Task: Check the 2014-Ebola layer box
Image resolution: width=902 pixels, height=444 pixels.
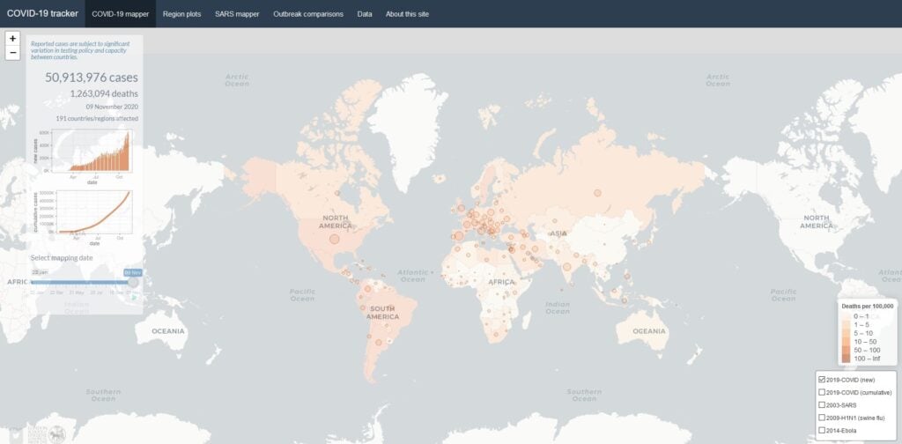Action: click(x=822, y=430)
